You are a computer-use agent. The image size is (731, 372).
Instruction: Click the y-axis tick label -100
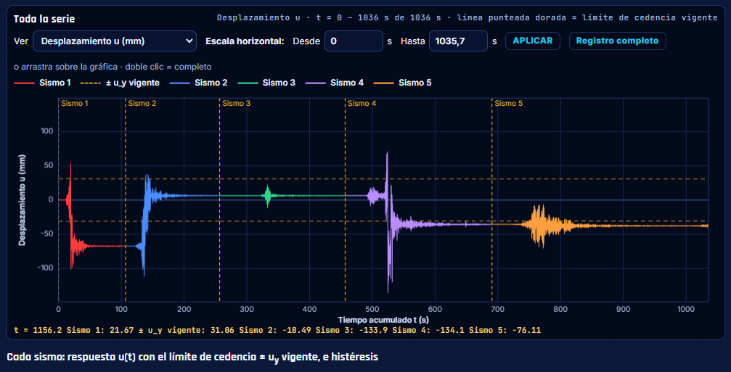(46, 268)
